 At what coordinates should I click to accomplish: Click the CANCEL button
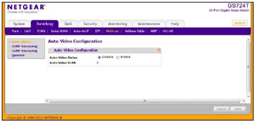pos(221,109)
